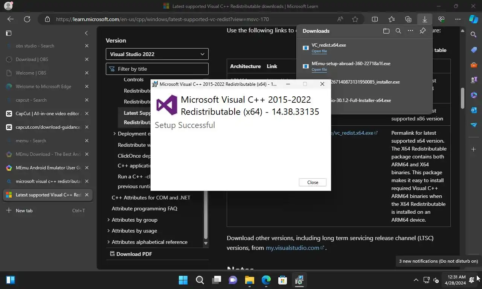Click the Download PDF button
Screen dimensions: 482x289
click(x=131, y=254)
